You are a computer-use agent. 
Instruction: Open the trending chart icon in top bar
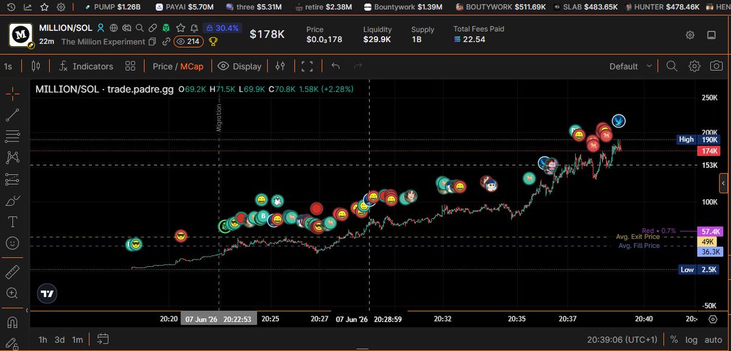(27, 7)
